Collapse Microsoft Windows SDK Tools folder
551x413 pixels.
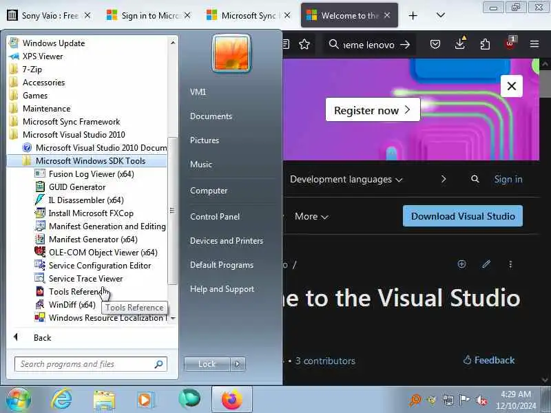click(87, 161)
